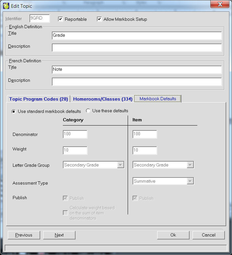The width and height of the screenshot is (232, 255).
Task: Toggle the Reportable checkbox
Action: 60,19
